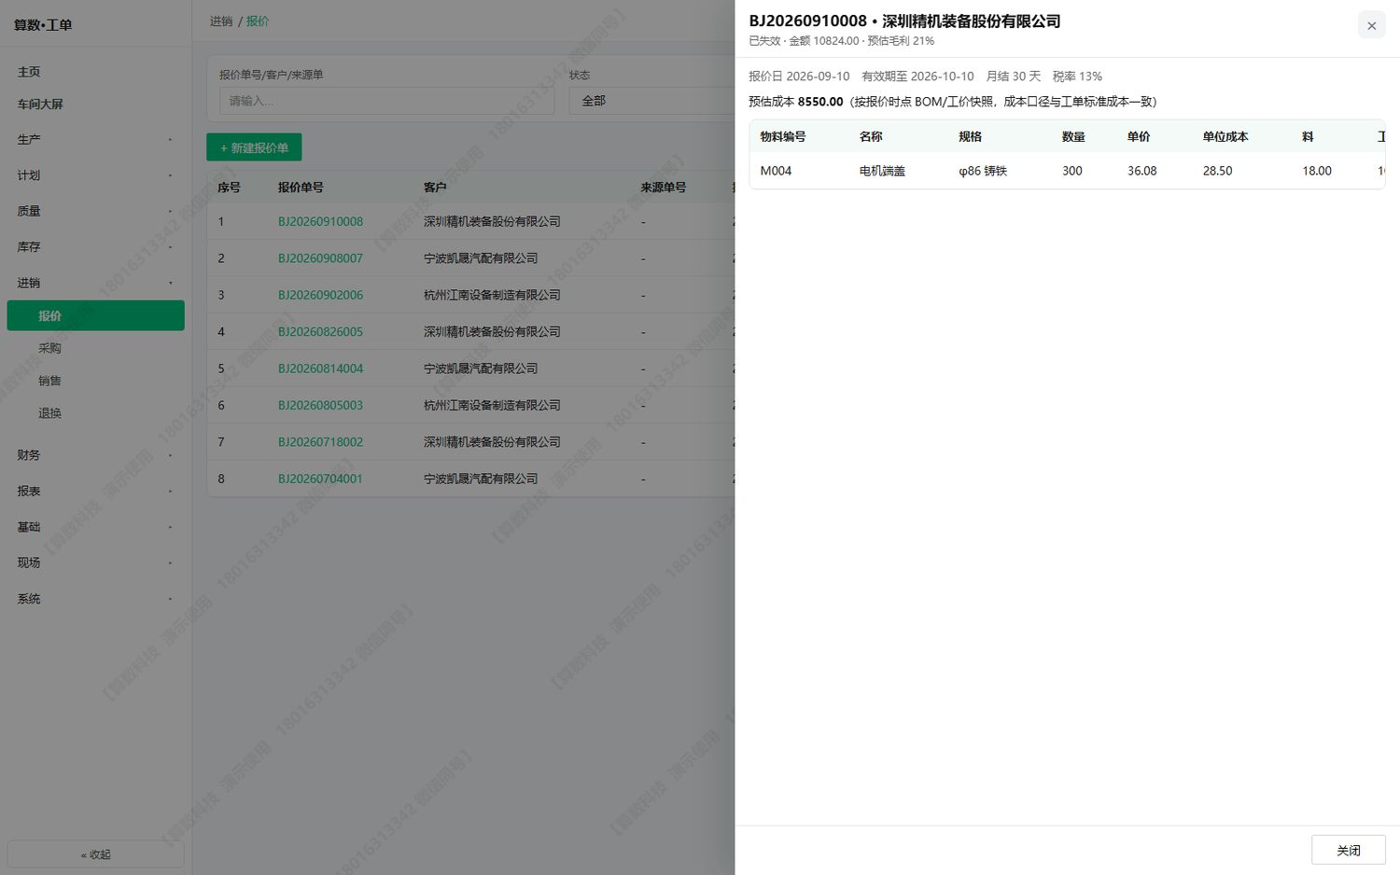Expand the 现场 sidebar group

click(95, 562)
